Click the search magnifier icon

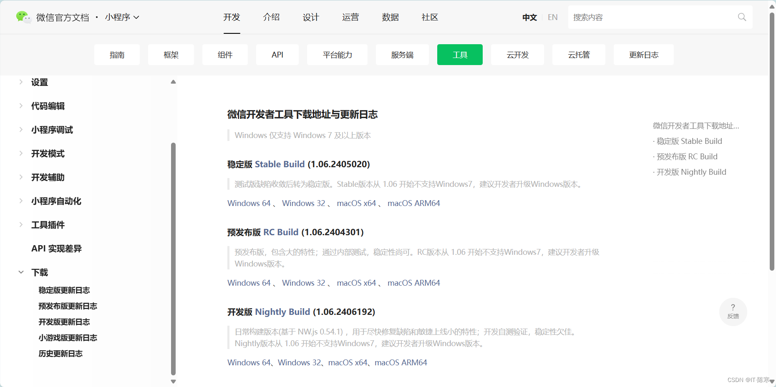click(x=742, y=17)
